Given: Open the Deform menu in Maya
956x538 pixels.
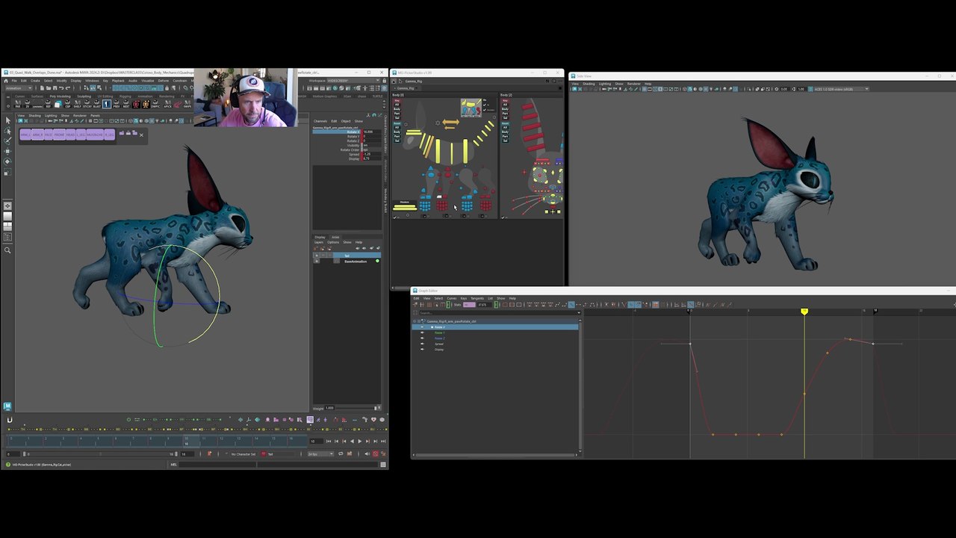Looking at the screenshot, I should coord(163,81).
